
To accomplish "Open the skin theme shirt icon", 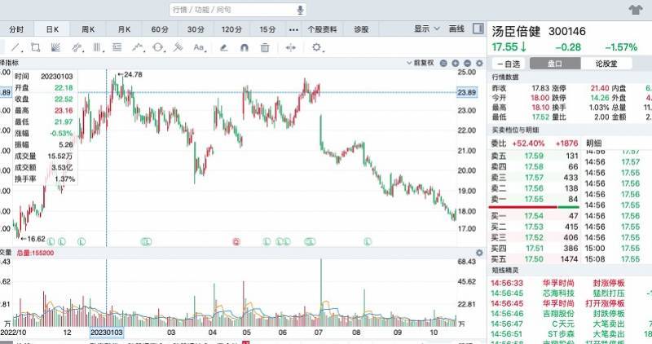I will [x=636, y=10].
